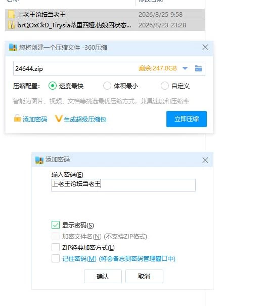
Task: Cancel password dialog with 取消 button
Action: pyautogui.click(x=144, y=276)
